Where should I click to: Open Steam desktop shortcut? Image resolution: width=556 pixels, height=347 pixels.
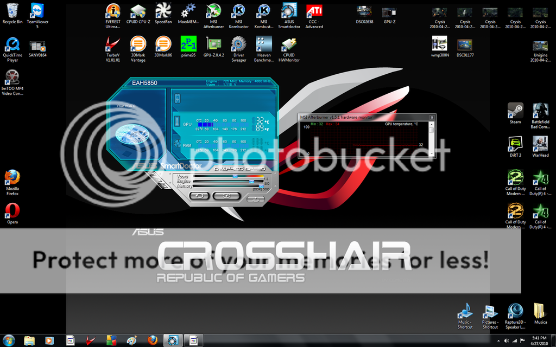515,113
